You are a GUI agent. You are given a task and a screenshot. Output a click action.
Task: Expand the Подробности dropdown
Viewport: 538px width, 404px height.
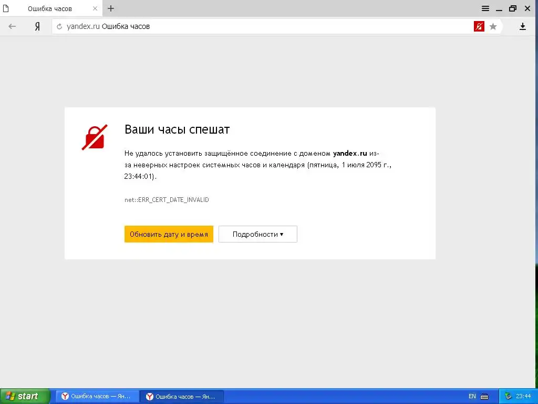coord(257,234)
